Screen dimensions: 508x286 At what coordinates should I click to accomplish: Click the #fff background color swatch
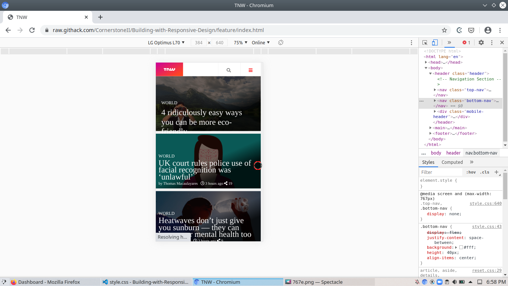point(461,247)
